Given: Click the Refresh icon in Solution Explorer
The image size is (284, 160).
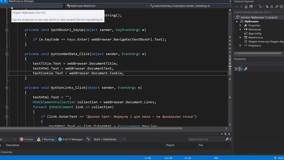Looking at the screenshot, I should click(x=272, y=7).
